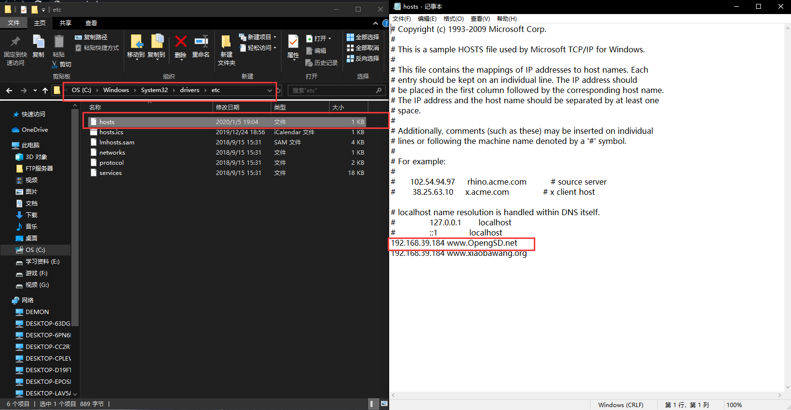
Task: Expand Open (打开) dropdown arrow
Action: pyautogui.click(x=330, y=39)
